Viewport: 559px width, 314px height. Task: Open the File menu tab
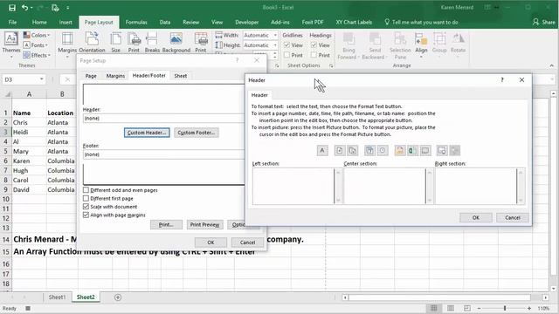click(12, 22)
